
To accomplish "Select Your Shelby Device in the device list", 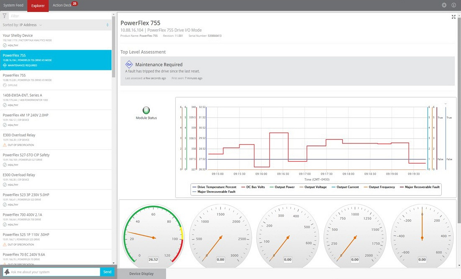I will [56, 40].
